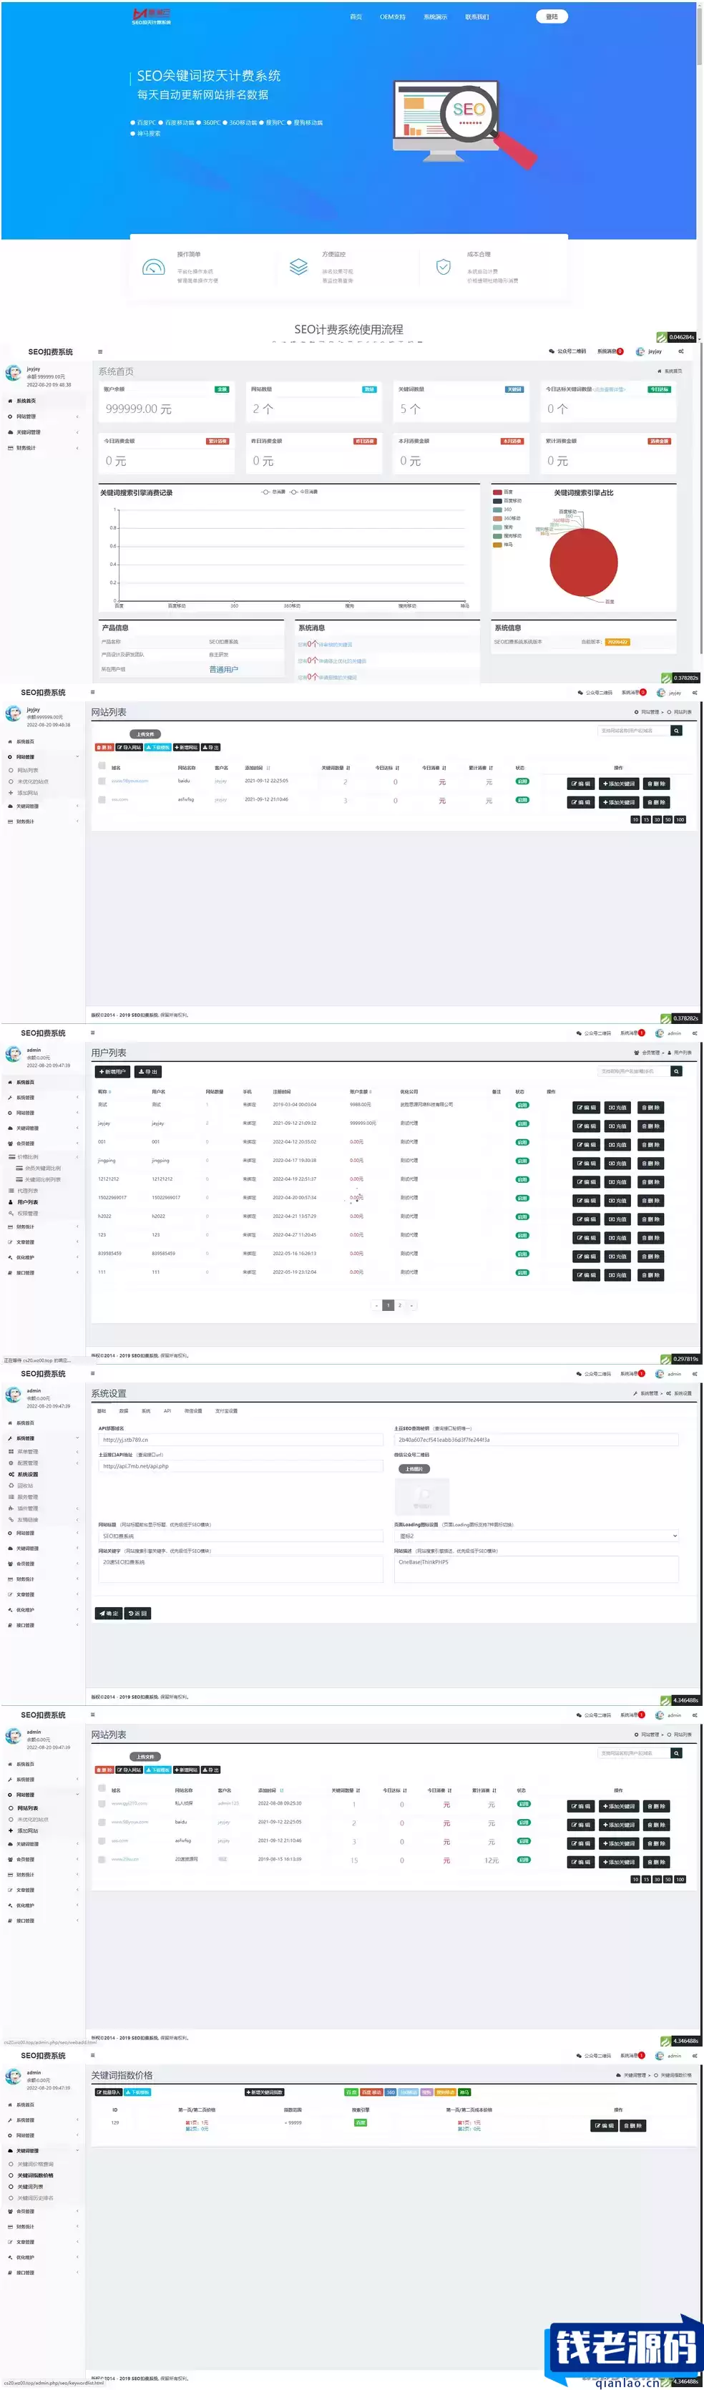The width and height of the screenshot is (704, 2390).
Task: Toggle sidebar hamburger icon on 系统首页 page
Action: pyautogui.click(x=100, y=351)
